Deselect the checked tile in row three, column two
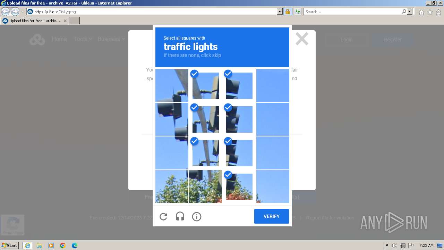 point(205,153)
